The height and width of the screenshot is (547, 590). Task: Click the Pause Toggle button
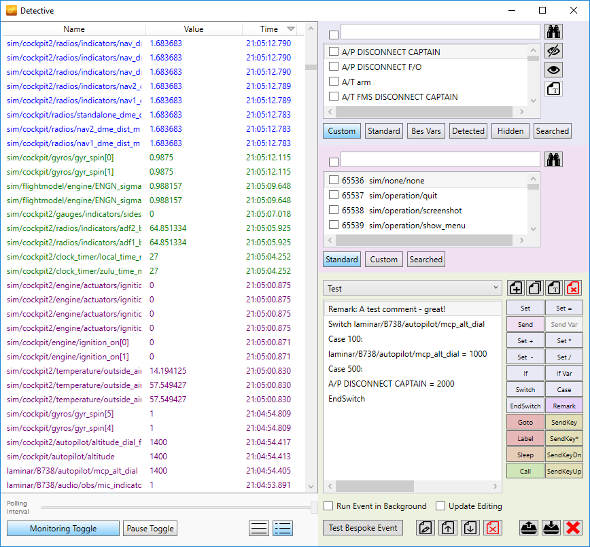pyautogui.click(x=150, y=529)
